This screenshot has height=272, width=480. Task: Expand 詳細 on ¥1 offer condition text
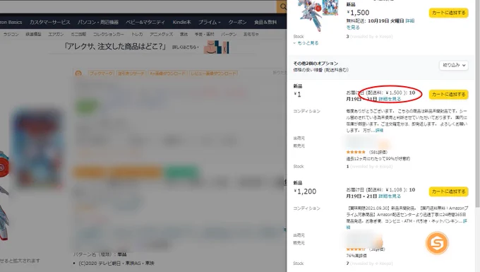379,130
